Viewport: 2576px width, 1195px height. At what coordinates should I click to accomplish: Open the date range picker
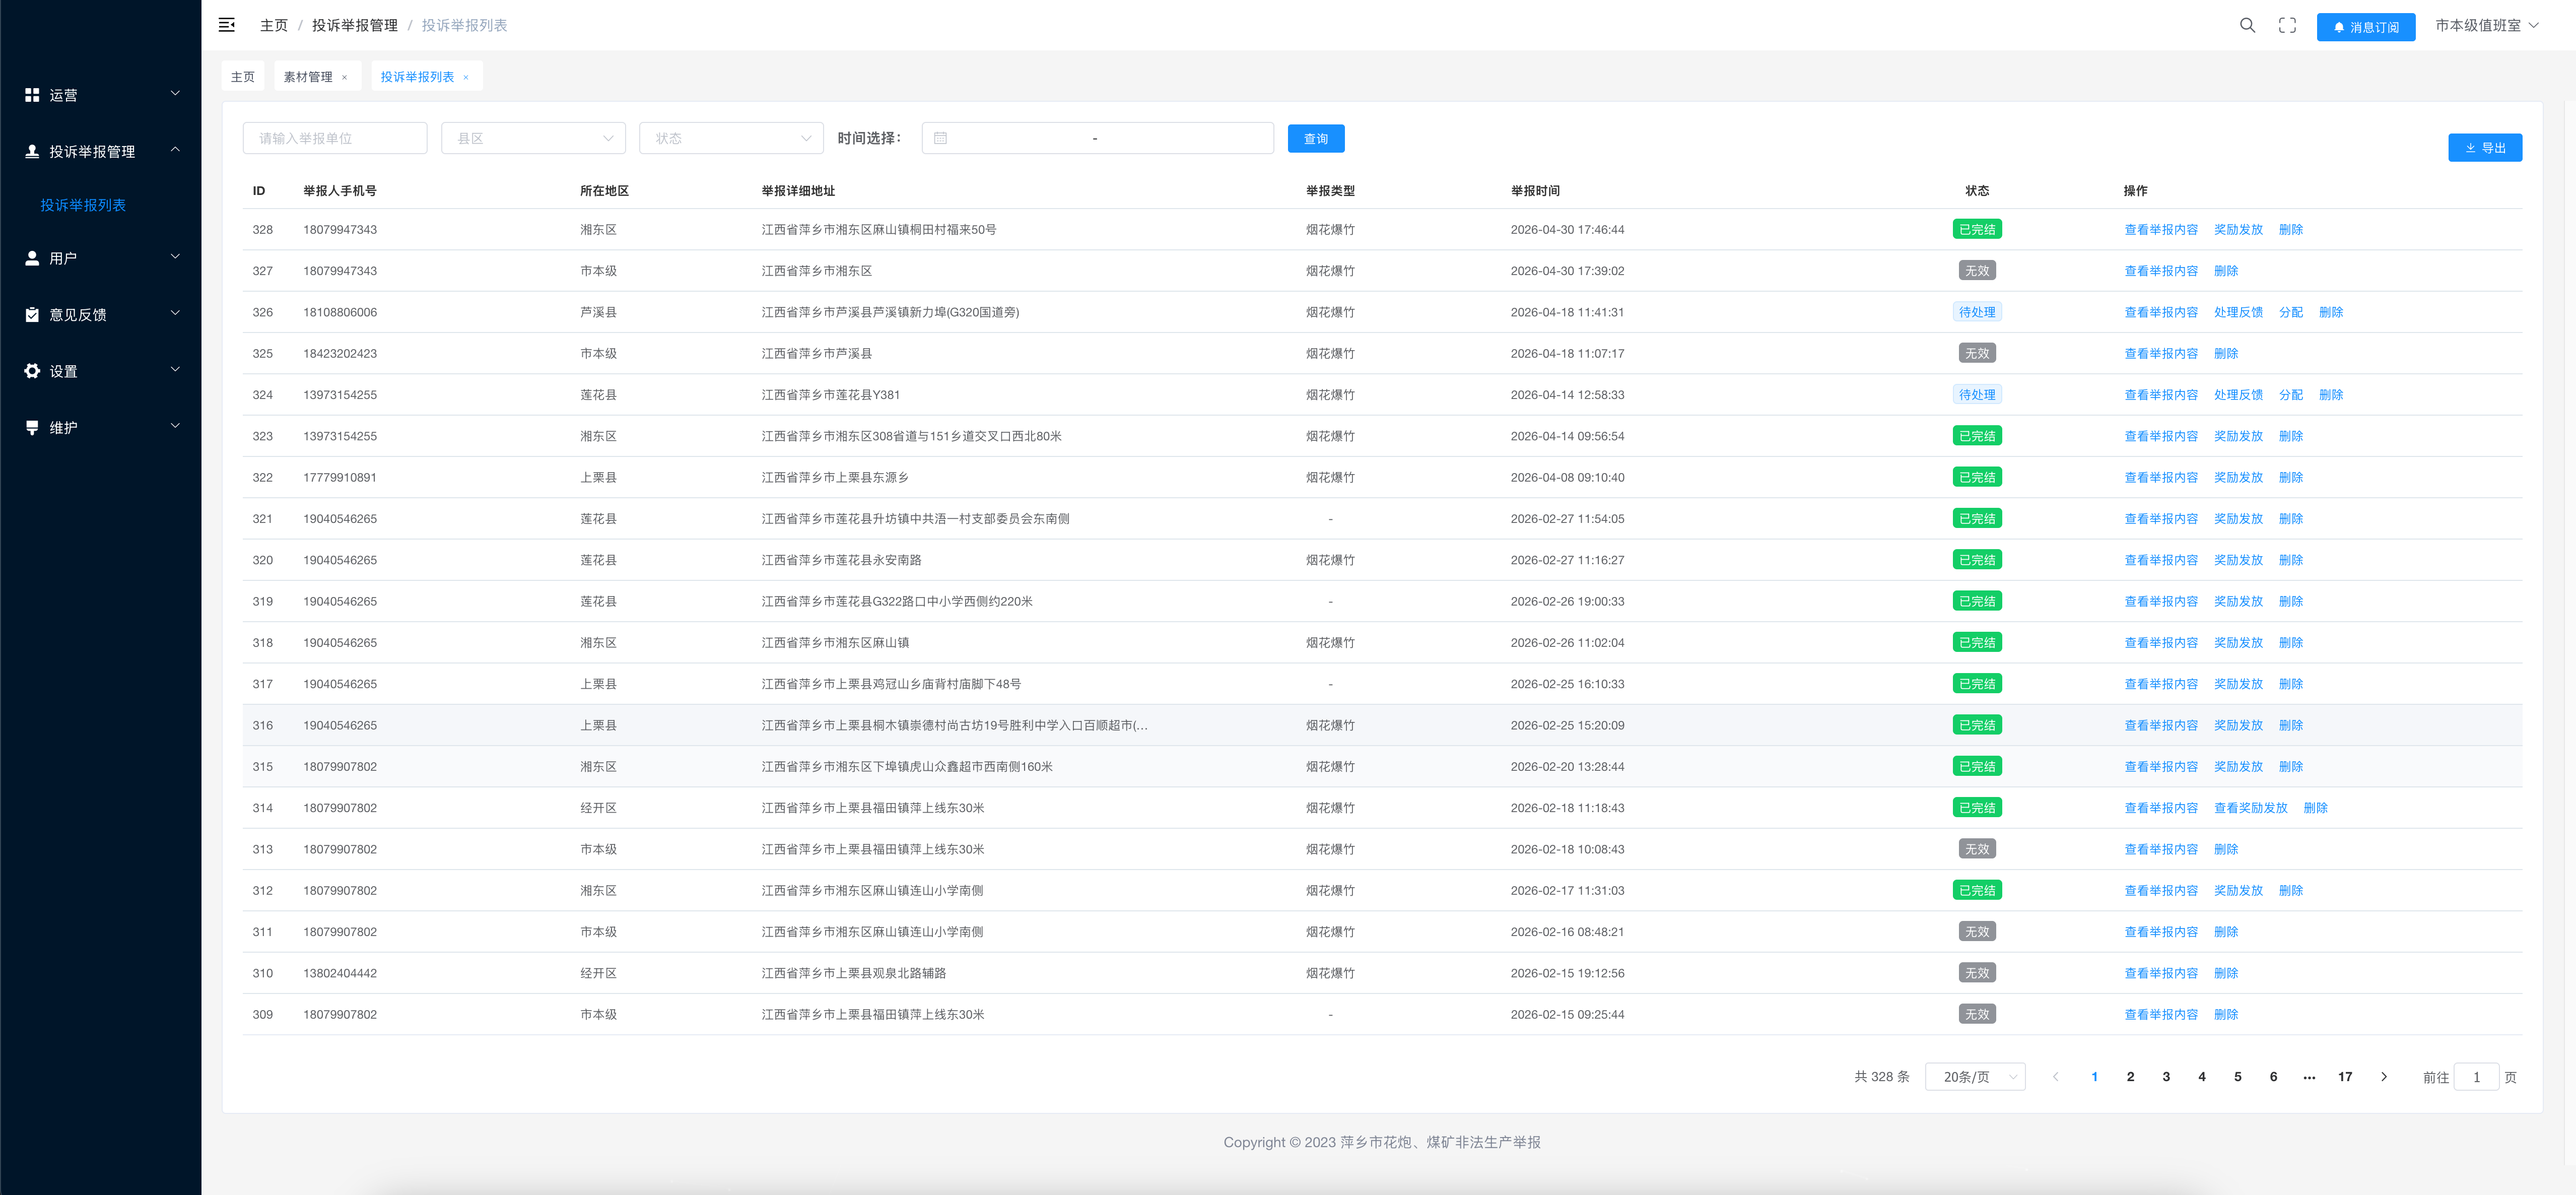point(1097,138)
